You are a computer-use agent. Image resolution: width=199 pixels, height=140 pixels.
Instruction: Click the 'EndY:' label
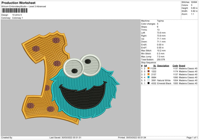(x=144, y=48)
